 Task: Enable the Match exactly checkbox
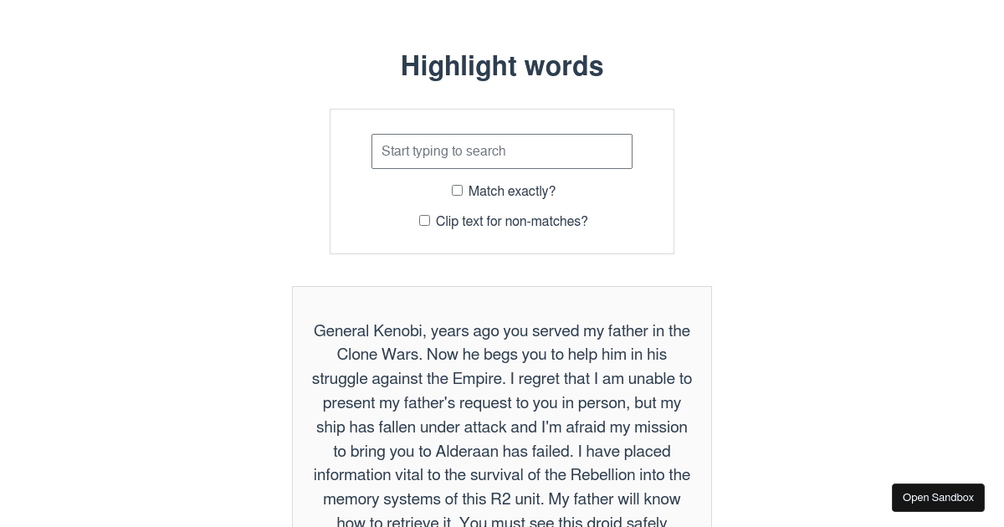click(457, 190)
